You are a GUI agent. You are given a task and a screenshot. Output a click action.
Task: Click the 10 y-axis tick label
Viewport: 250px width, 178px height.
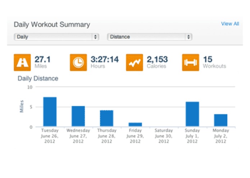(30, 87)
